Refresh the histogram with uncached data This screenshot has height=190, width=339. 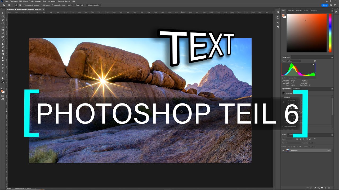click(x=315, y=61)
